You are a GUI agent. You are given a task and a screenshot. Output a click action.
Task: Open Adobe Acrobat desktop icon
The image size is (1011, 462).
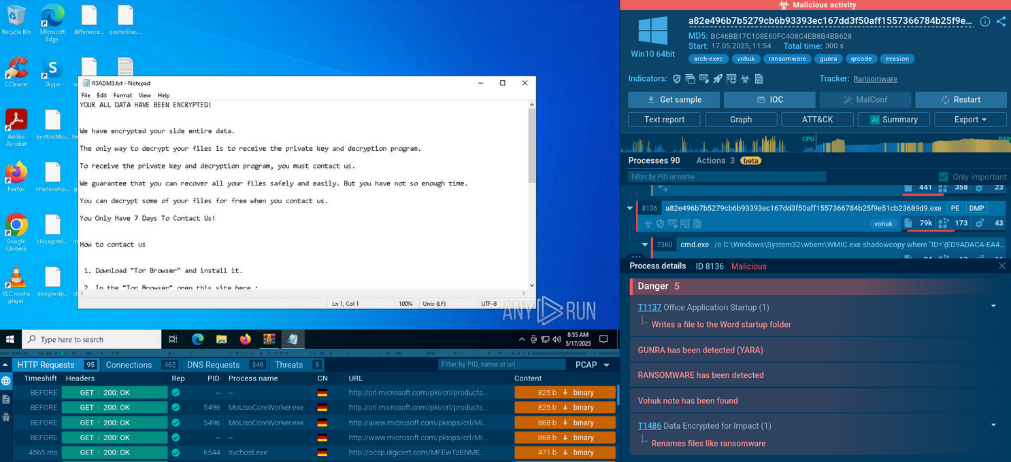pos(16,128)
